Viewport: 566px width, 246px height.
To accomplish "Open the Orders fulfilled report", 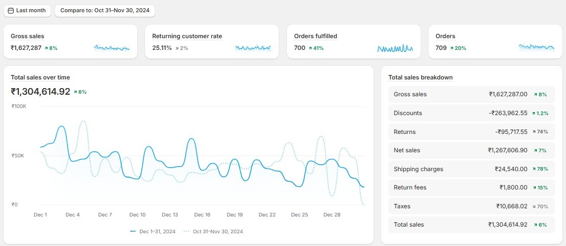I will click(x=315, y=36).
